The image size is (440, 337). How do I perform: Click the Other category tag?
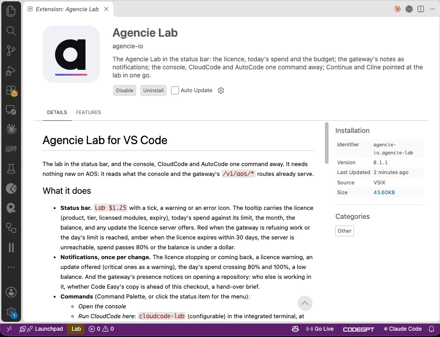(x=345, y=231)
